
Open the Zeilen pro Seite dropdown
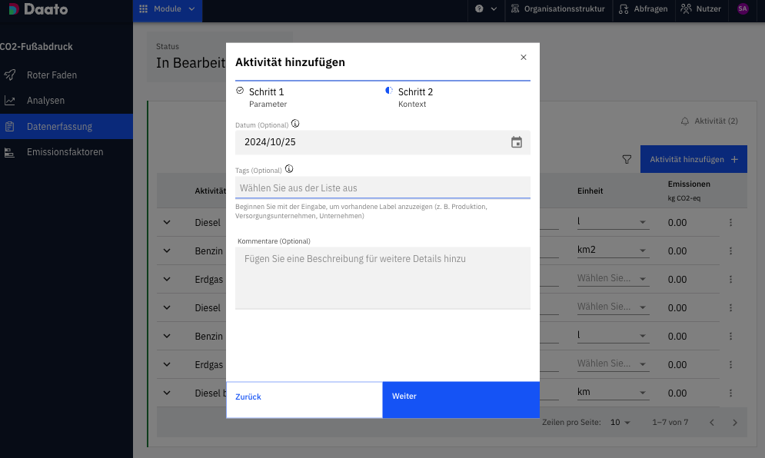click(620, 423)
